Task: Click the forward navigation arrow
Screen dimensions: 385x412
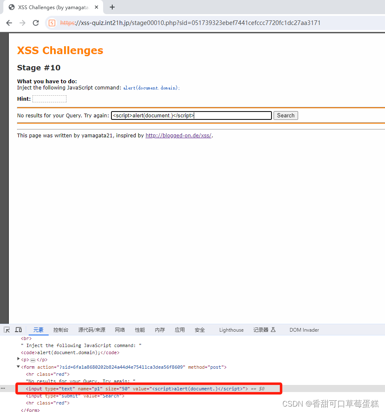Action: coord(22,22)
